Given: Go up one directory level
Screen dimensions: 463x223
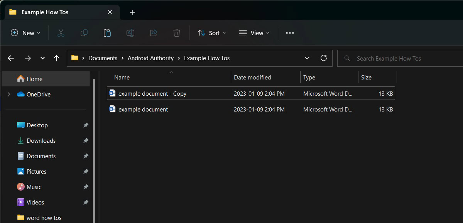Looking at the screenshot, I should (57, 58).
